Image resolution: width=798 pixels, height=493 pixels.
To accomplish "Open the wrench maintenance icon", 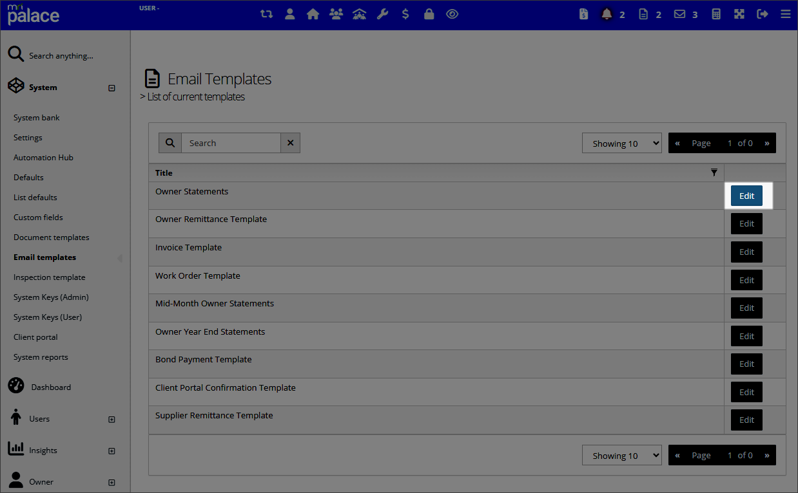I will [383, 14].
